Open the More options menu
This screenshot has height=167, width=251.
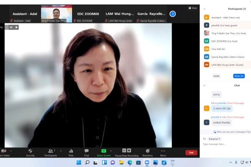(163, 151)
